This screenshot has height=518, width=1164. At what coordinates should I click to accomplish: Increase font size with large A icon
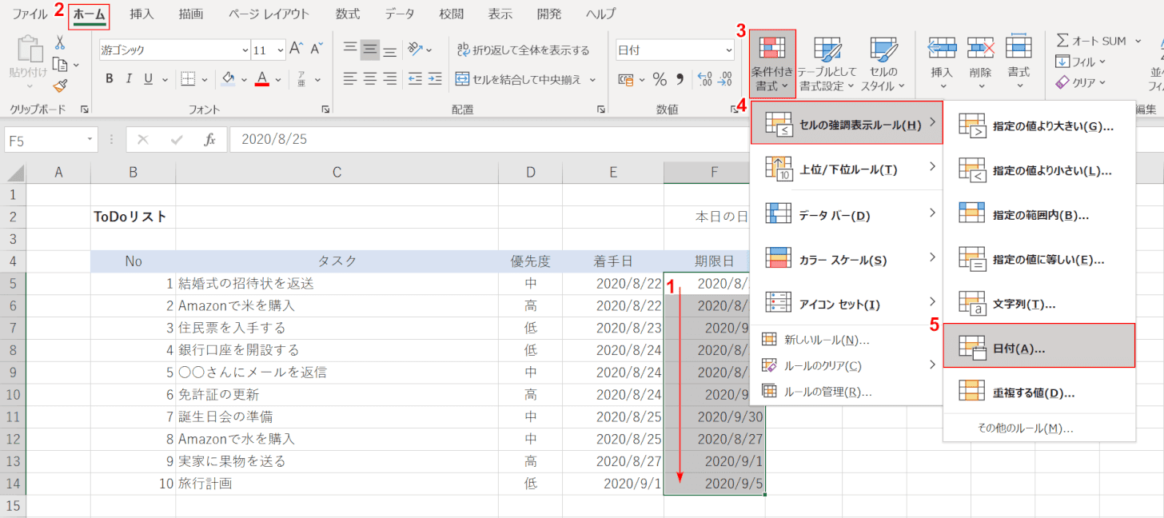coord(297,50)
